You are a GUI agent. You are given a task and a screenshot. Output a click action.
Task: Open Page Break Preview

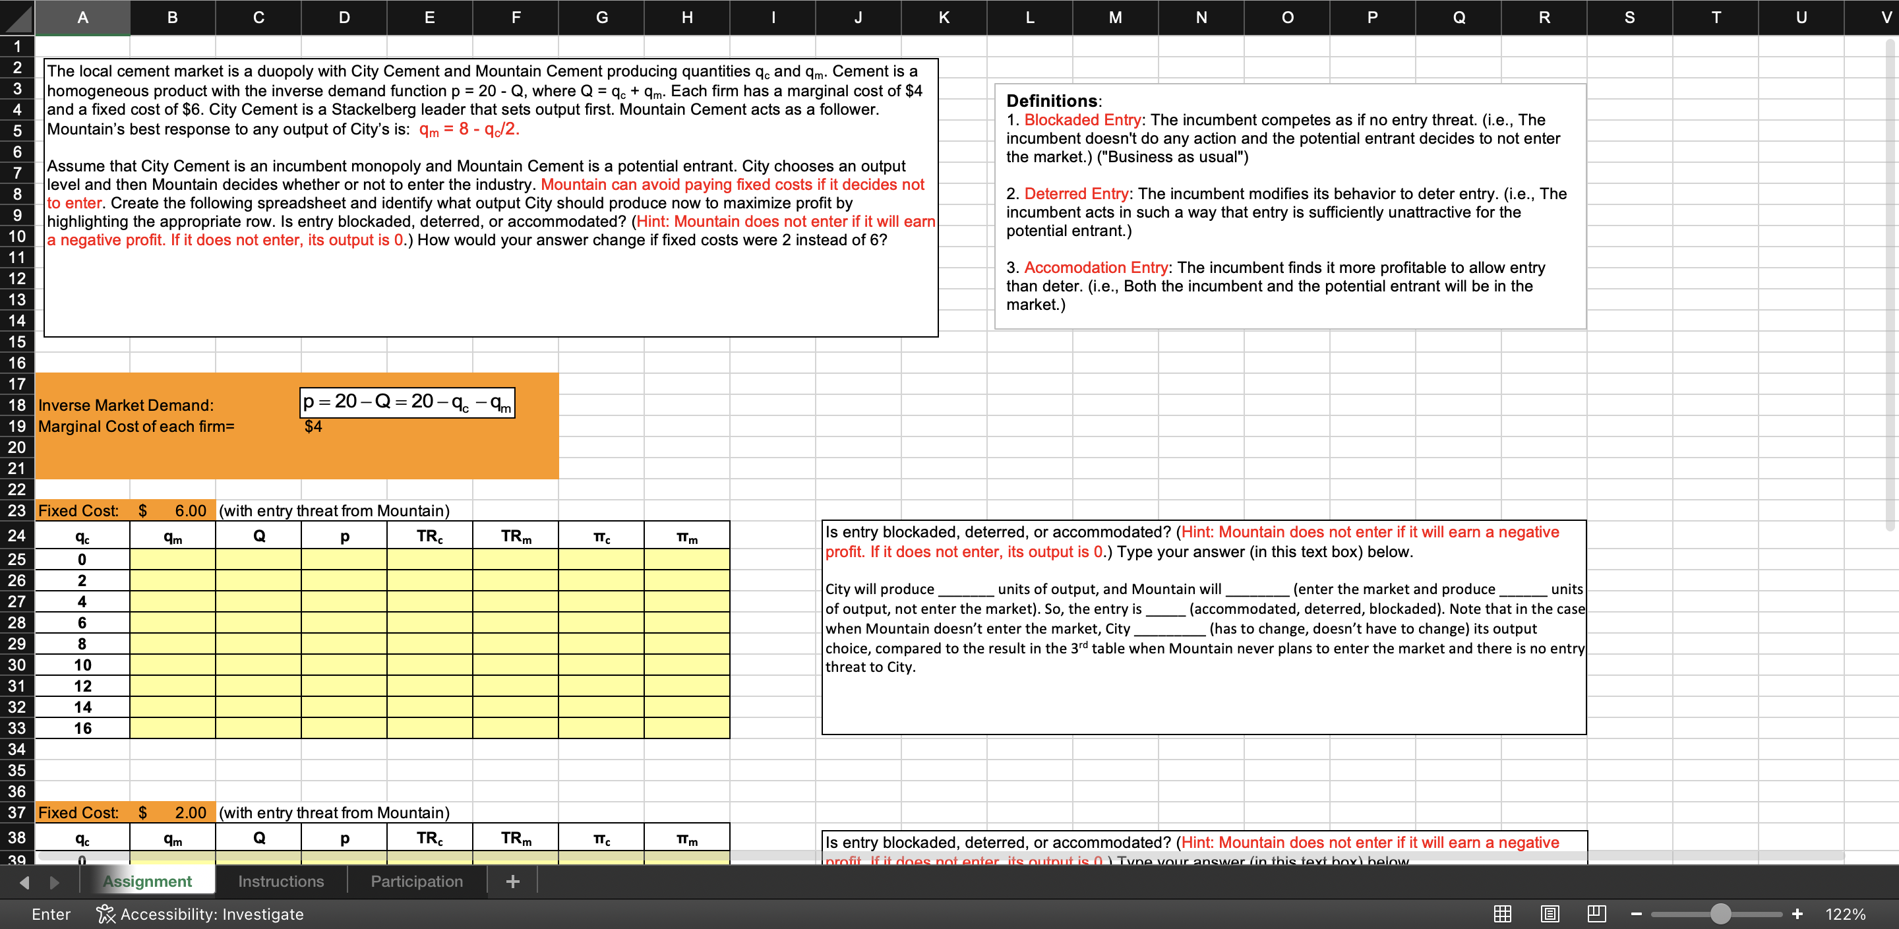pos(1598,914)
